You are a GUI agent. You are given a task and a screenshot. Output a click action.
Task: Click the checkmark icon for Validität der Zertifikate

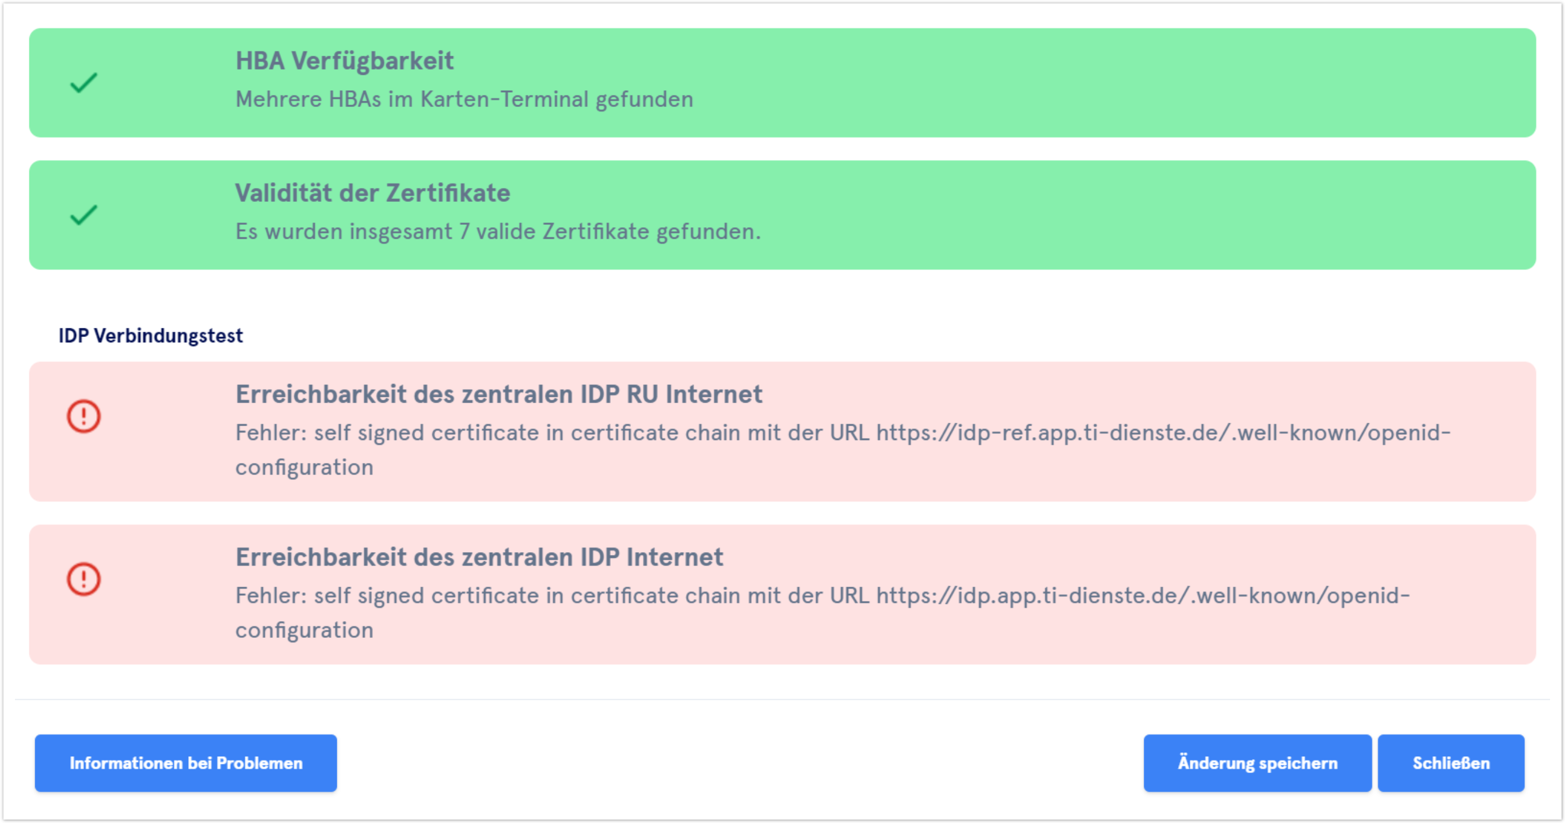pyautogui.click(x=83, y=215)
